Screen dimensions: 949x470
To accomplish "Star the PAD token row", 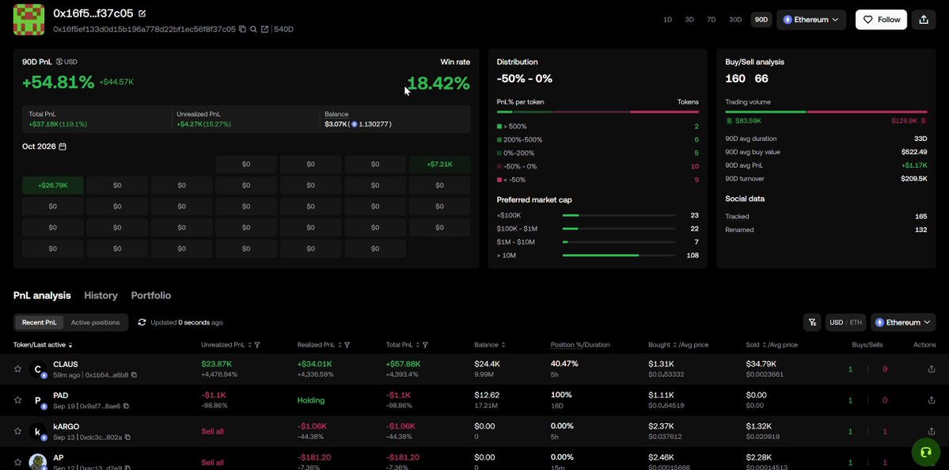I will [18, 400].
